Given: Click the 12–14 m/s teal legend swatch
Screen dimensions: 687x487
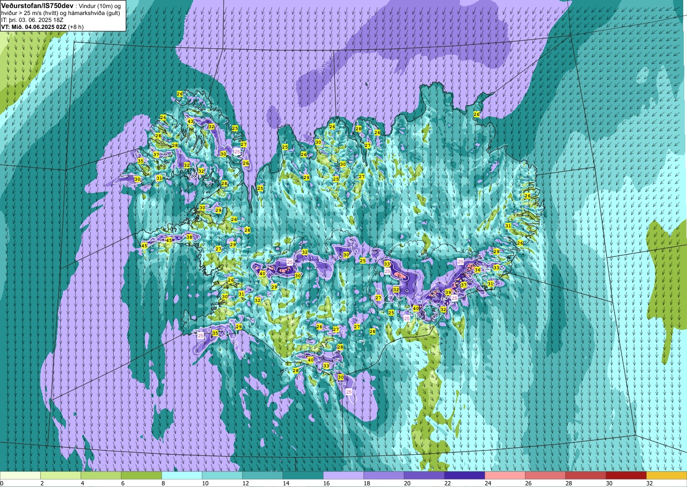Looking at the screenshot, I should tap(262, 475).
